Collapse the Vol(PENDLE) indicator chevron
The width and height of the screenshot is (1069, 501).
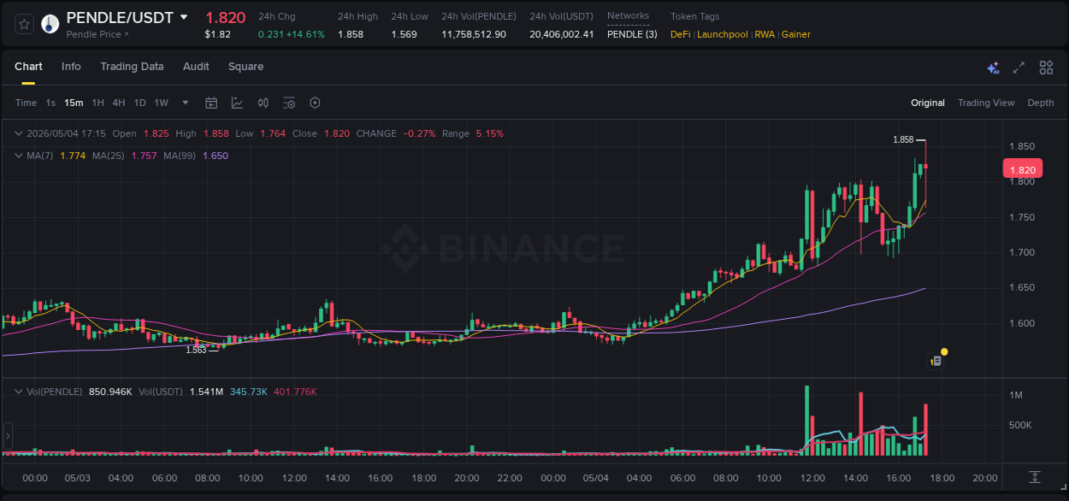(19, 392)
